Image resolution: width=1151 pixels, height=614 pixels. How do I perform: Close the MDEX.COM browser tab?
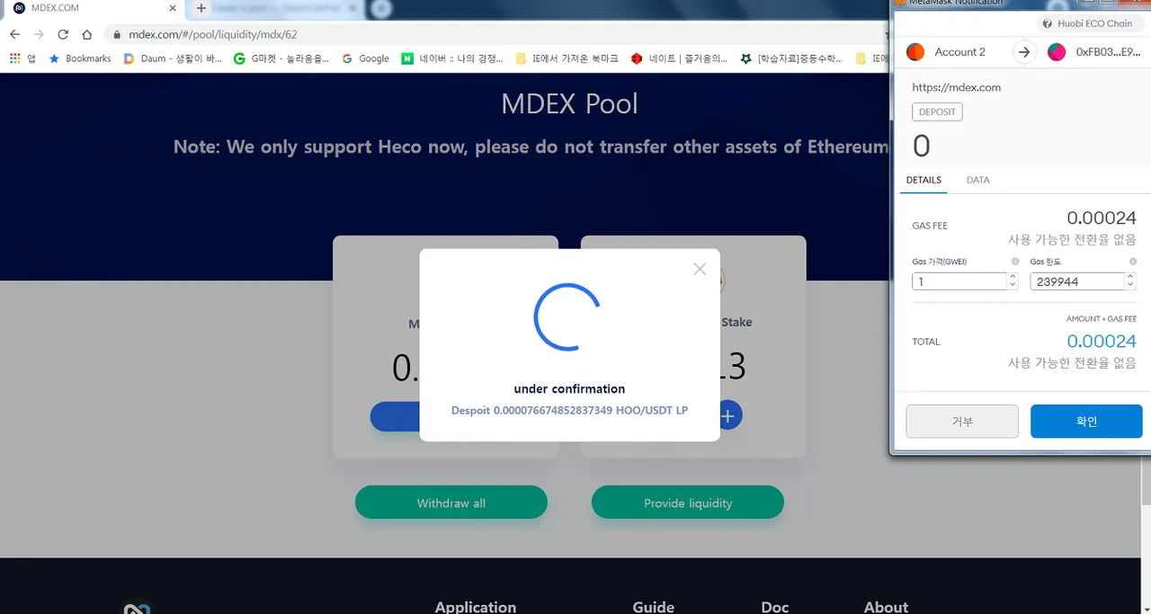tap(174, 8)
